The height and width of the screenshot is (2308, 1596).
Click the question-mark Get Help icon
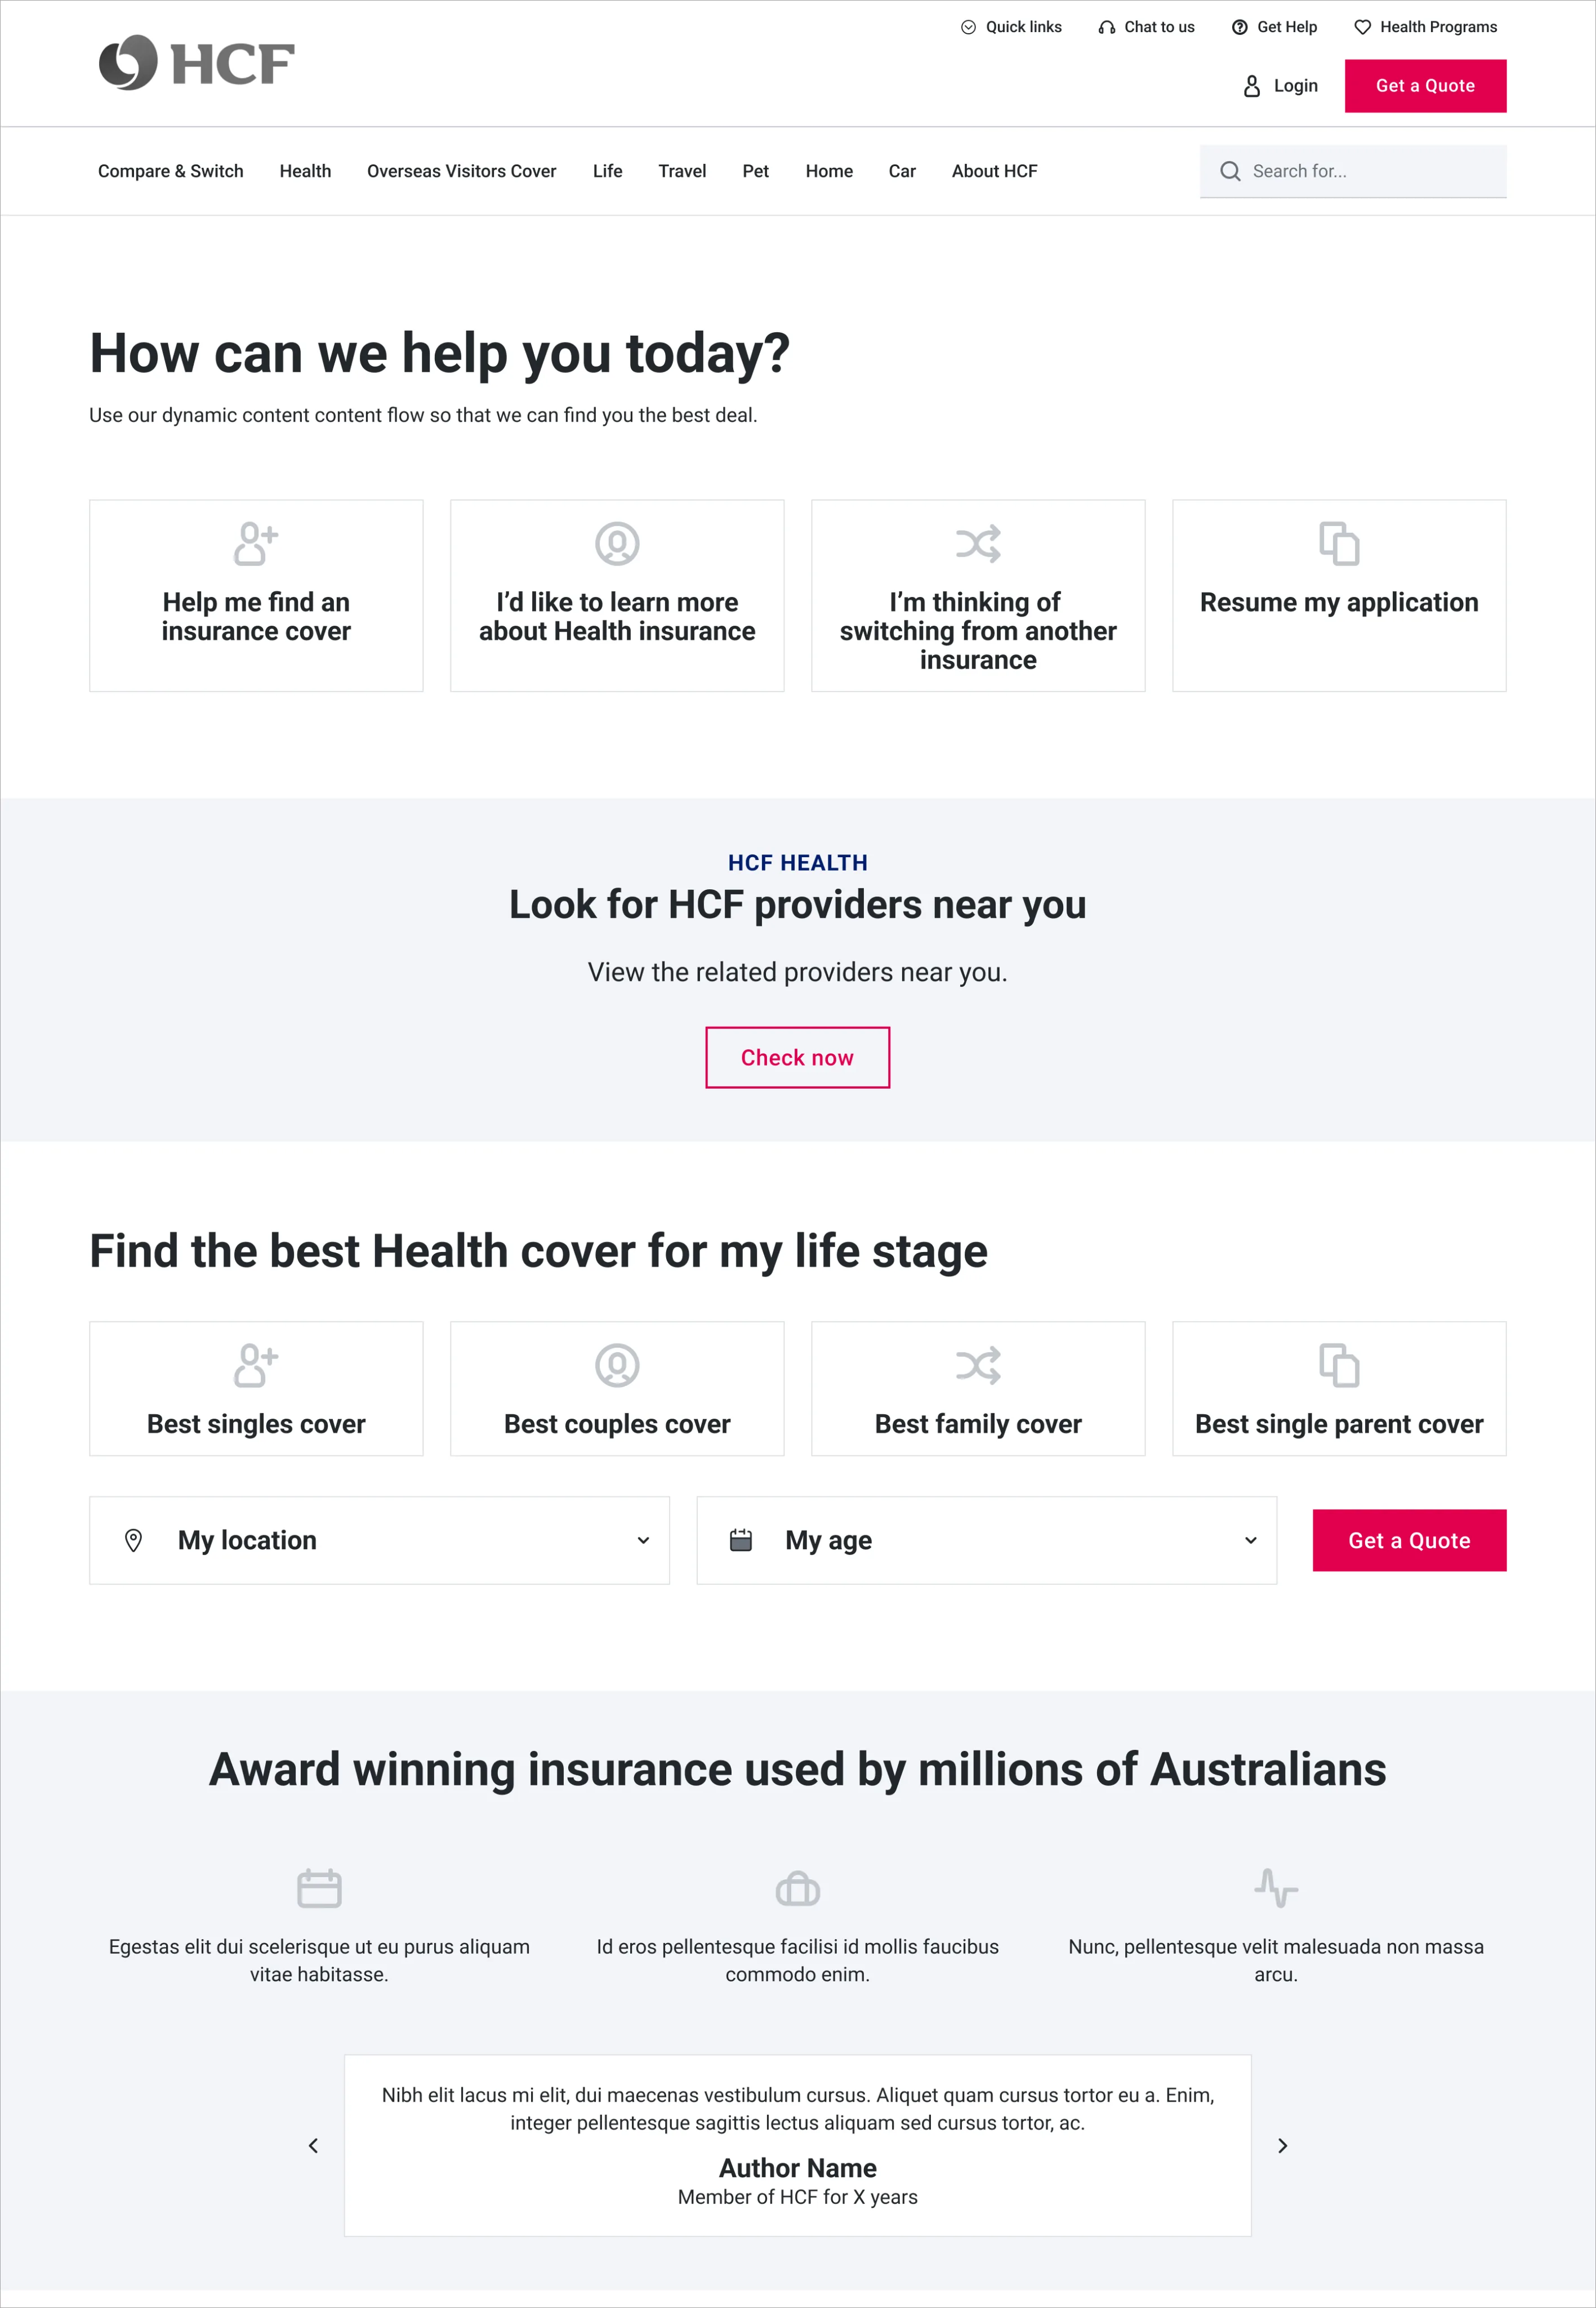(1239, 27)
